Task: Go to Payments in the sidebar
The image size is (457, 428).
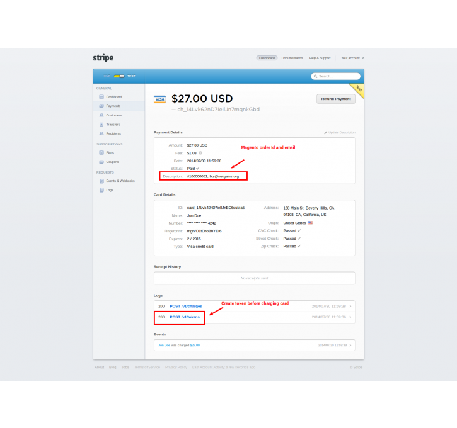Action: click(x=119, y=106)
